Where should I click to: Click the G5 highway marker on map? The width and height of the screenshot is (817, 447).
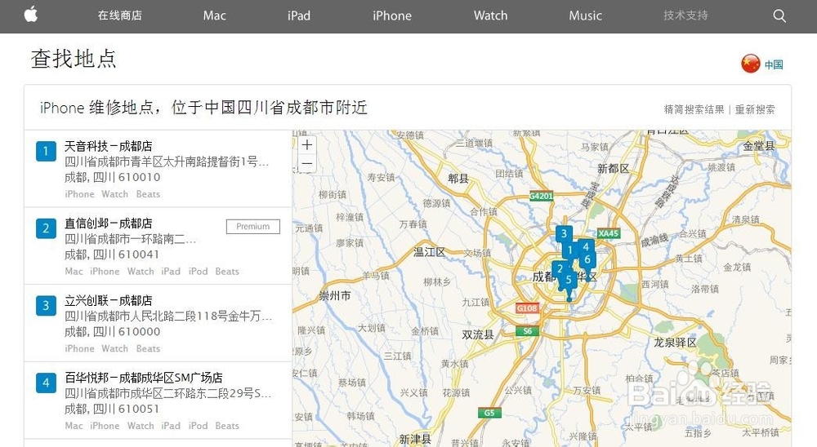pyautogui.click(x=489, y=413)
